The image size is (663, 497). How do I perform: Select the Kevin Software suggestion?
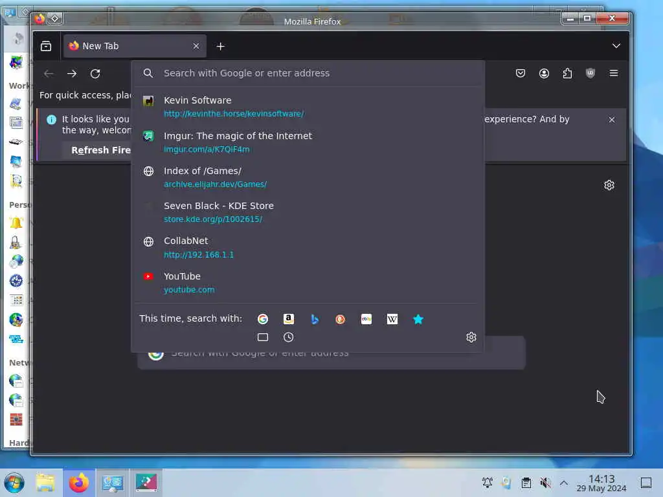[x=308, y=107]
